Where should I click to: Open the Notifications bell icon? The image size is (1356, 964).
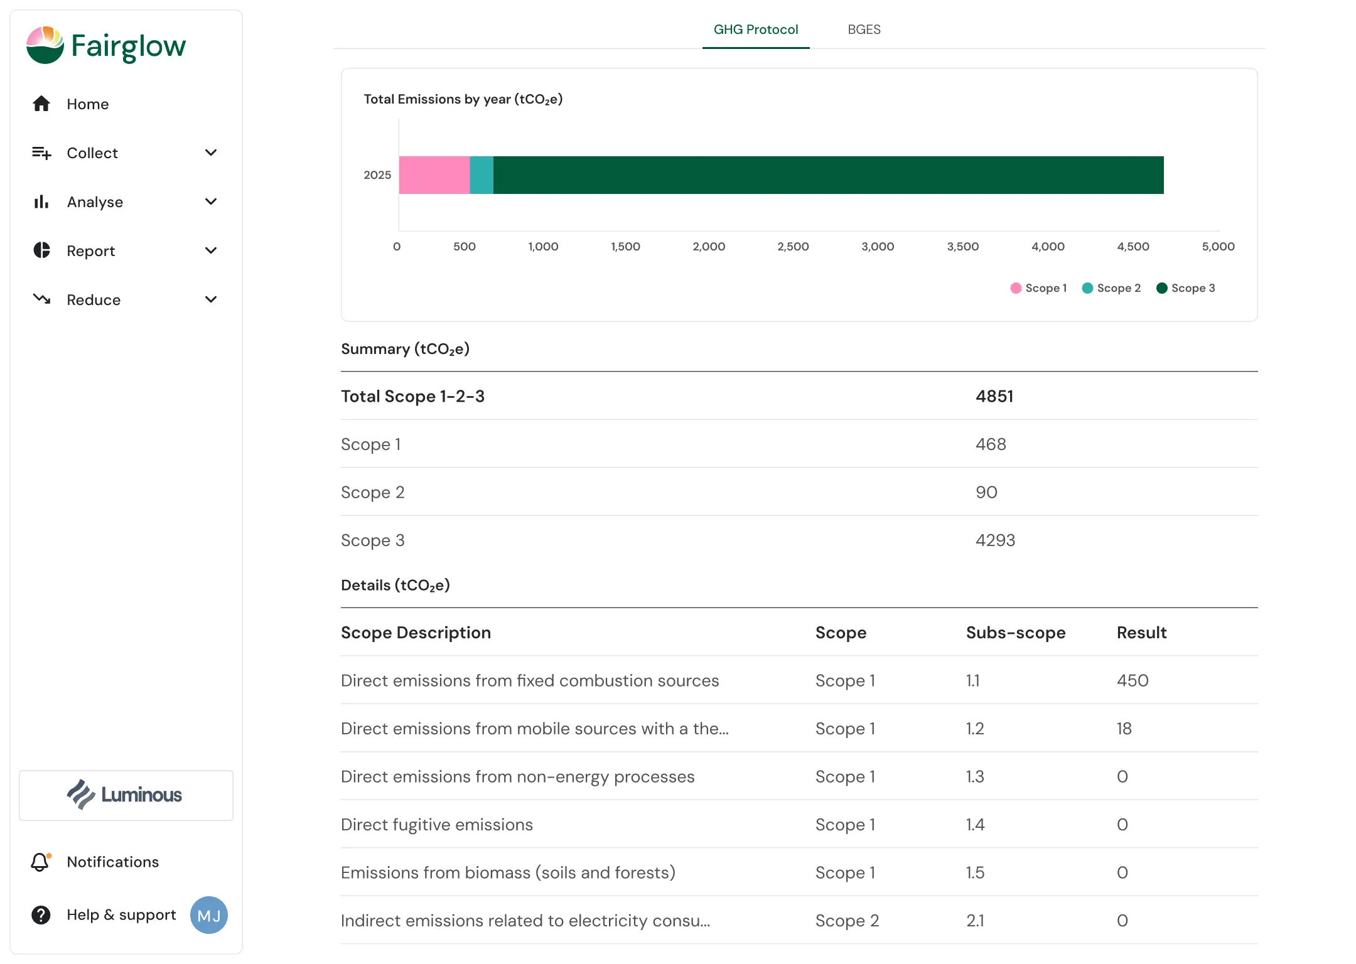(x=40, y=862)
